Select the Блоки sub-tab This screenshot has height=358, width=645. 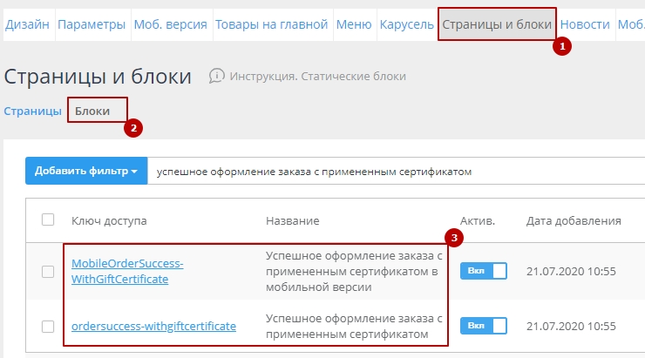pos(92,111)
